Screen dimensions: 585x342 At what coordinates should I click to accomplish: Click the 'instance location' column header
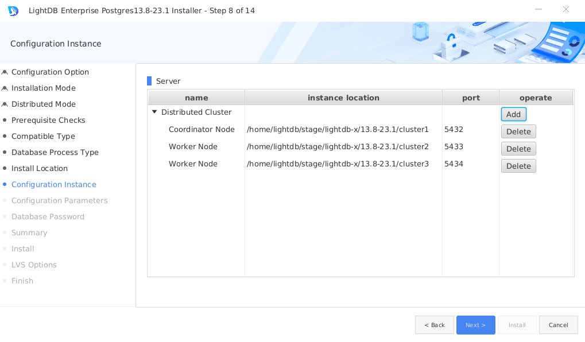343,98
